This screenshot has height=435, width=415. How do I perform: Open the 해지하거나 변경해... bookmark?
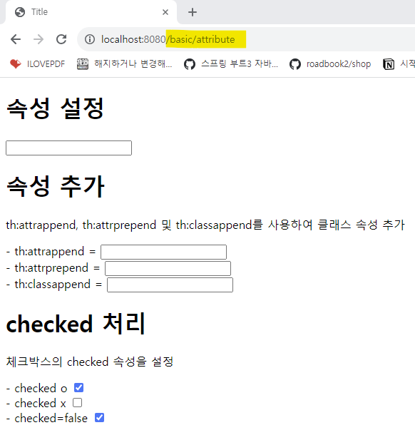point(124,64)
